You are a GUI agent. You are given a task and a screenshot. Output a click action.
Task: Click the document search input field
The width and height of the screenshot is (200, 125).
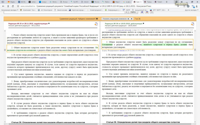(x=64, y=12)
